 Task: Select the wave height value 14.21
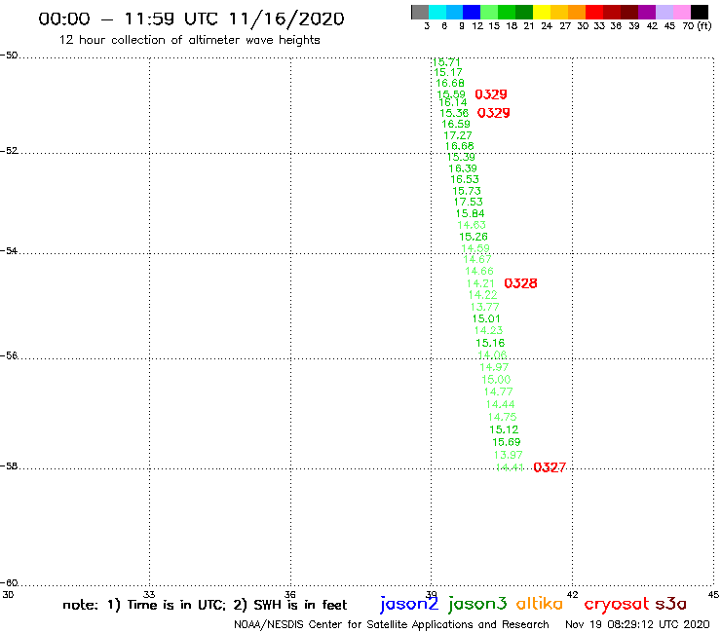click(x=480, y=283)
